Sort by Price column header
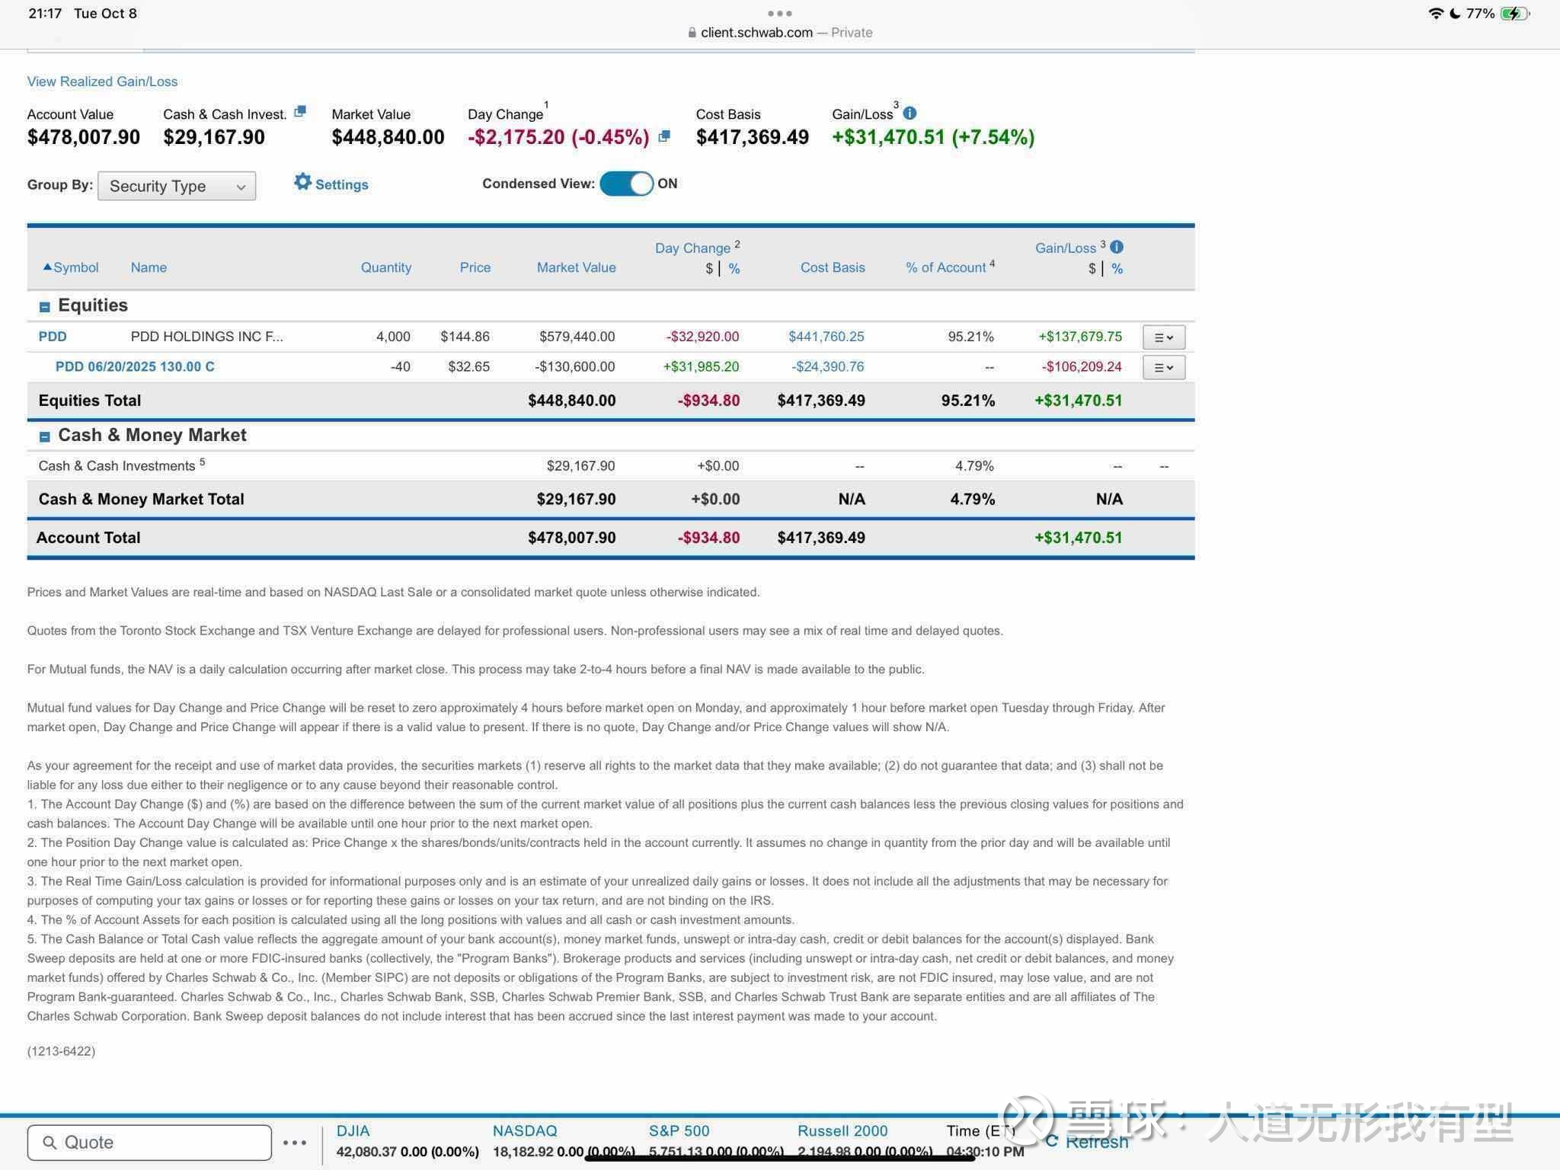1560x1170 pixels. [475, 267]
